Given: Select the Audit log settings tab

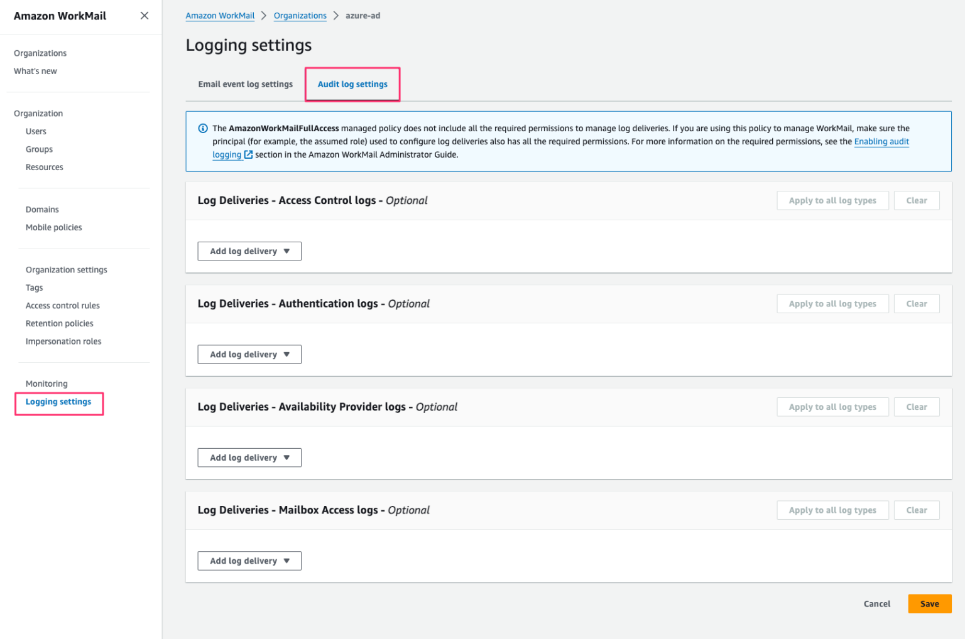Looking at the screenshot, I should pos(352,83).
